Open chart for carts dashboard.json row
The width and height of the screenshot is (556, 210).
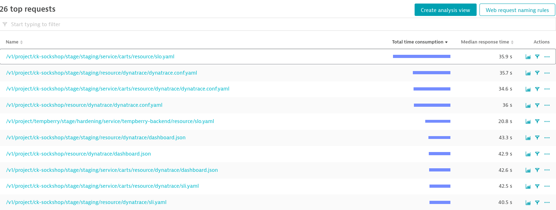pos(528,170)
